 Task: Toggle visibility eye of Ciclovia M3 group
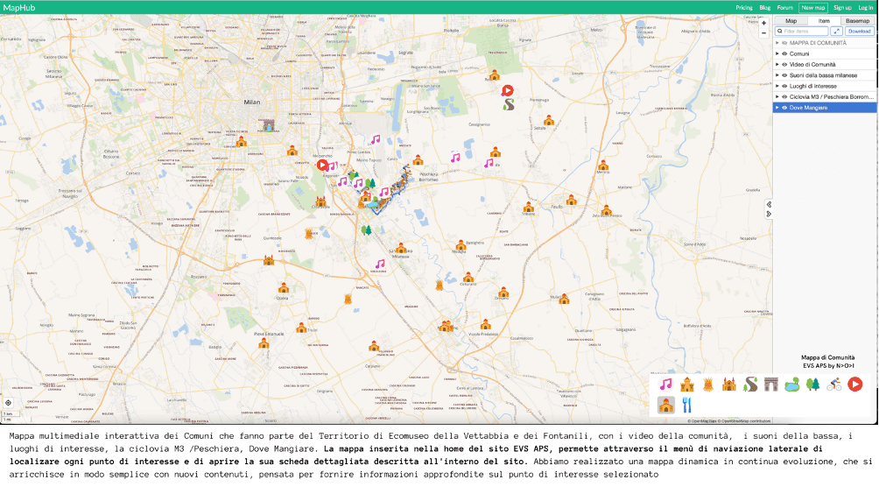click(x=784, y=97)
